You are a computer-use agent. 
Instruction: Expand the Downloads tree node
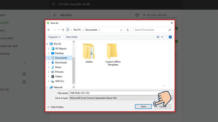pos(49,63)
